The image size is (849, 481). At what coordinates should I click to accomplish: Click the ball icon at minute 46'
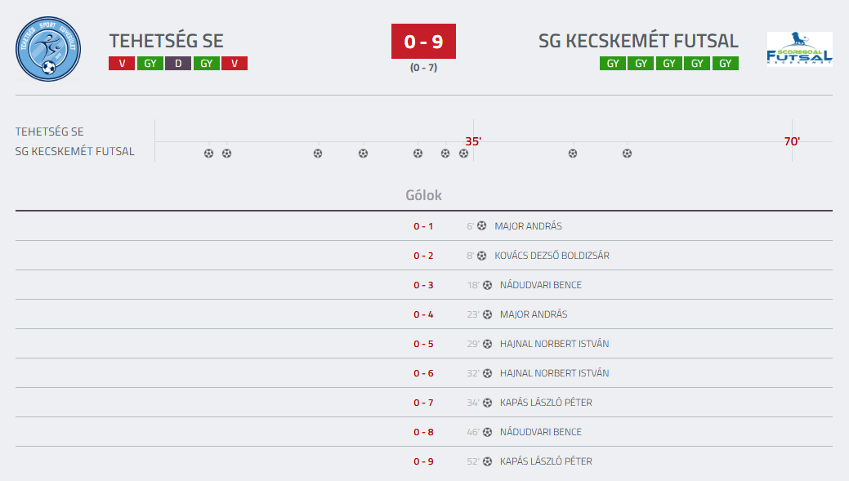coord(487,432)
